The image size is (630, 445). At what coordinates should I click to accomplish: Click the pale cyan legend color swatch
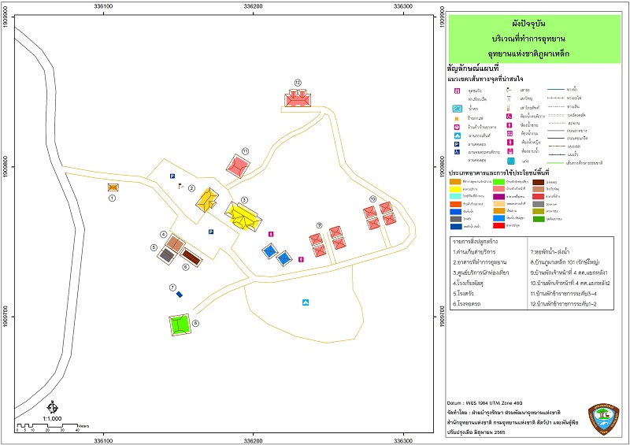[x=455, y=196]
